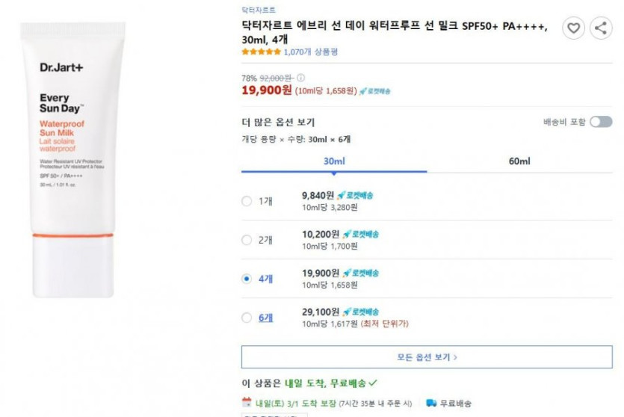Click the Rocket delivery badge on 9,840원 row
Image resolution: width=624 pixels, height=417 pixels.
coord(356,195)
